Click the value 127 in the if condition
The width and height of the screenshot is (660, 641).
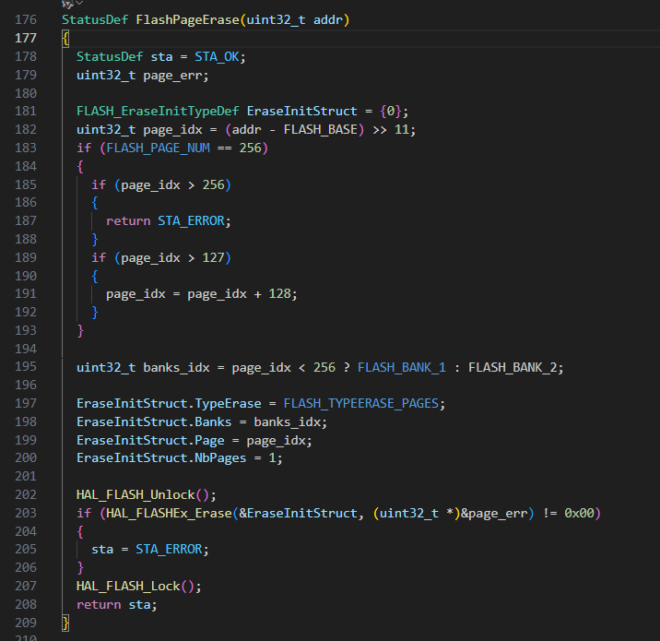click(213, 257)
